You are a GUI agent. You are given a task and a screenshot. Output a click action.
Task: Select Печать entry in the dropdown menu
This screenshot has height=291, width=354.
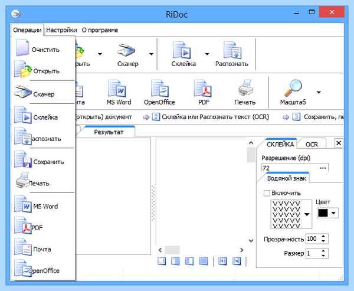(x=43, y=181)
